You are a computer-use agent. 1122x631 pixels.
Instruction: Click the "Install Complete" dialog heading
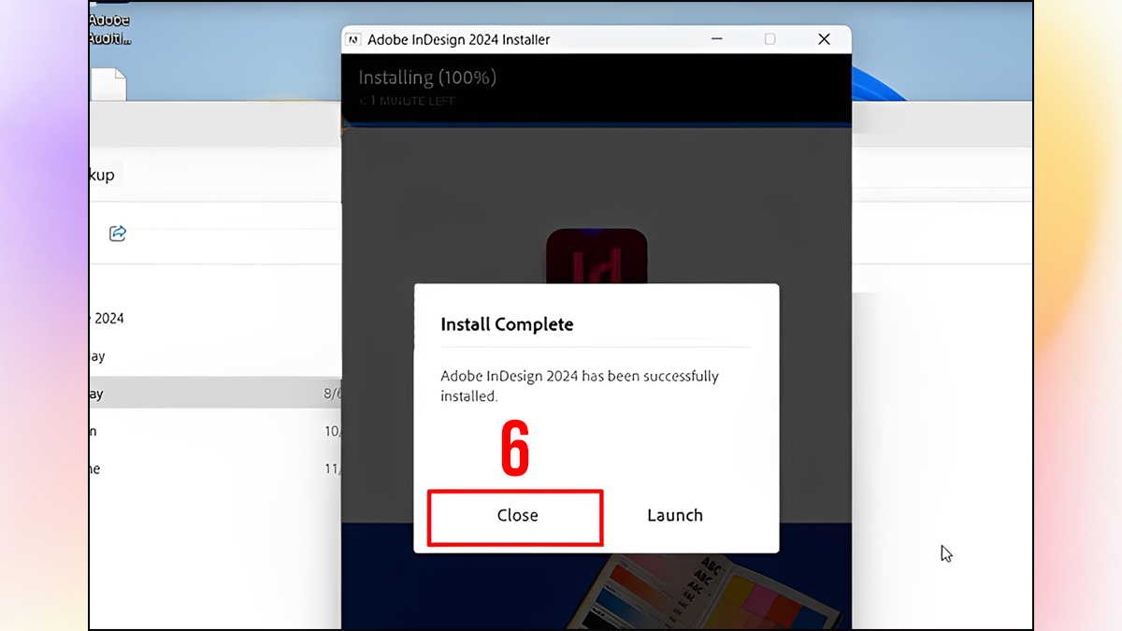507,324
